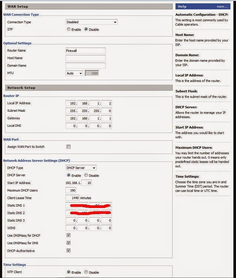236x278 pixels.
Task: Select NTP Client Disable radio button
Action: point(86,272)
